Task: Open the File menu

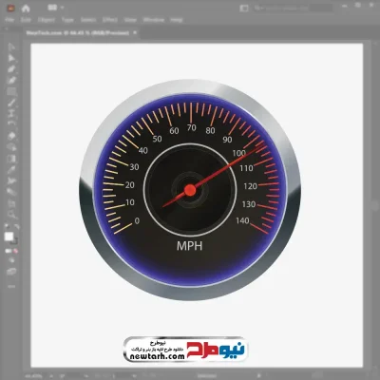Action: coord(9,20)
